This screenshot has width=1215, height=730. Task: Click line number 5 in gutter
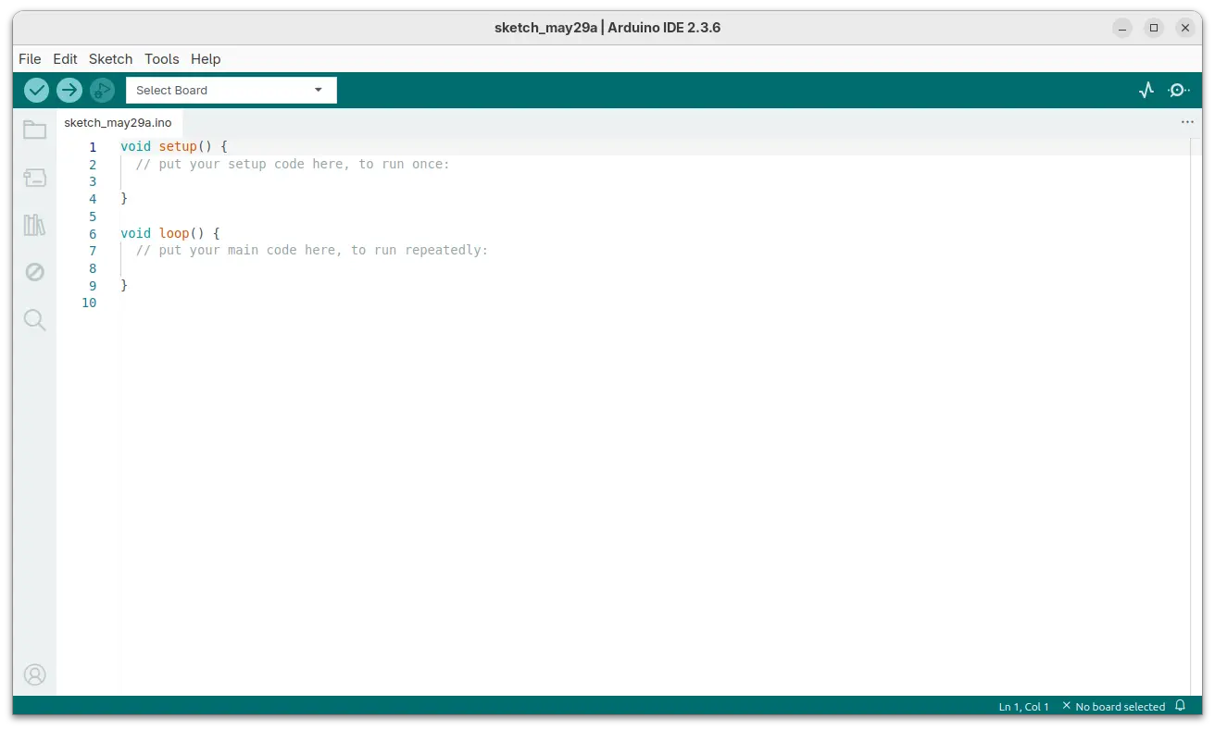[93, 217]
